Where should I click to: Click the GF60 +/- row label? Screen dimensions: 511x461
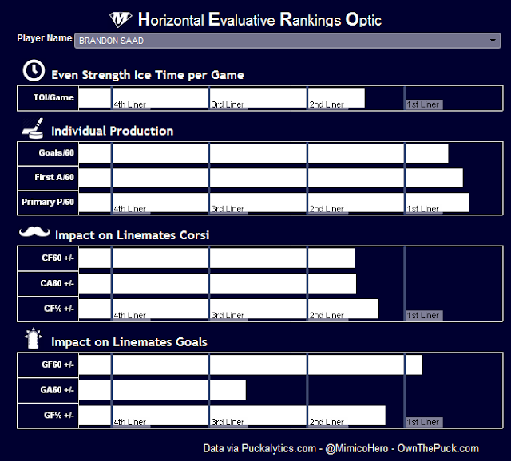pos(57,364)
